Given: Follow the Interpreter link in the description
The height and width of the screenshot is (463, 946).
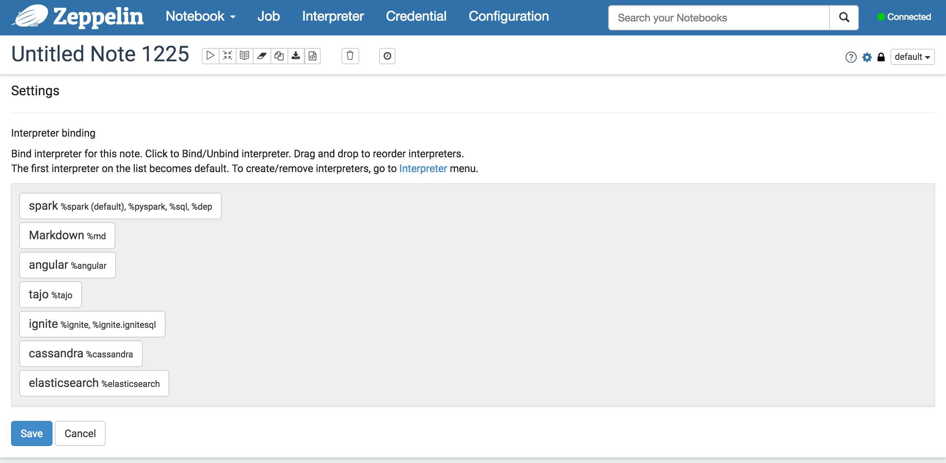Looking at the screenshot, I should pos(423,169).
